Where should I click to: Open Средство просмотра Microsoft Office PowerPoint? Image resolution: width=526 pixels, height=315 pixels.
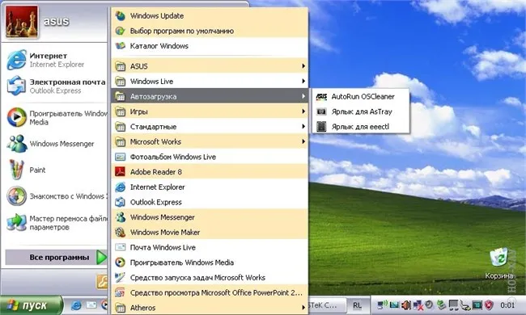click(x=210, y=292)
